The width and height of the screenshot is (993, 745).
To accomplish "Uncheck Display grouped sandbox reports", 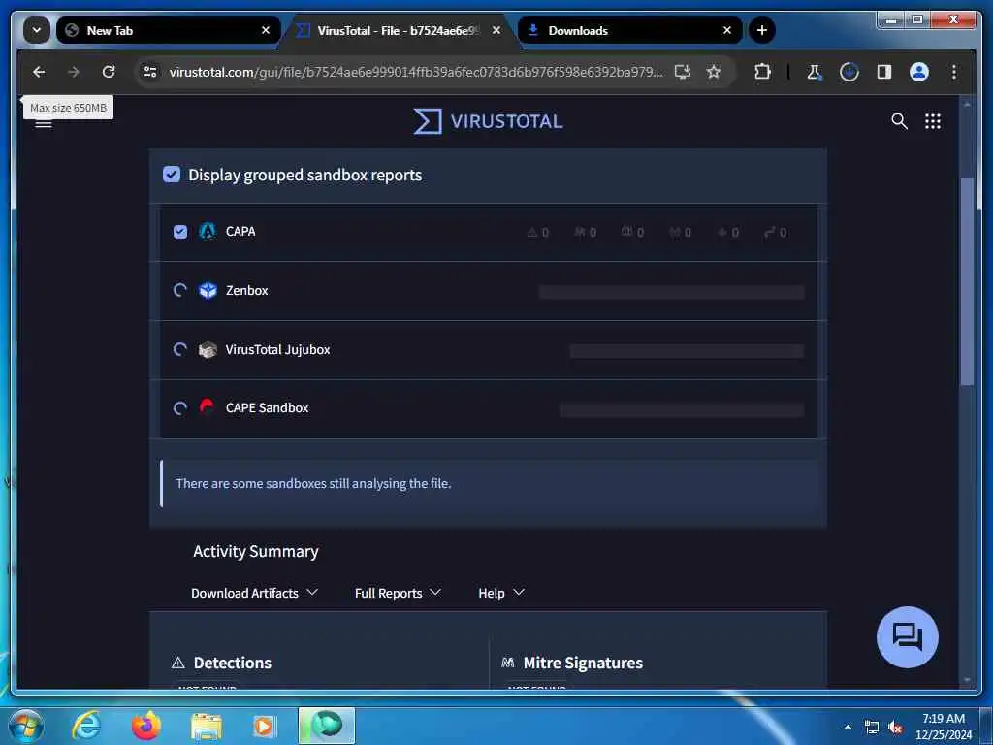I will tap(172, 175).
